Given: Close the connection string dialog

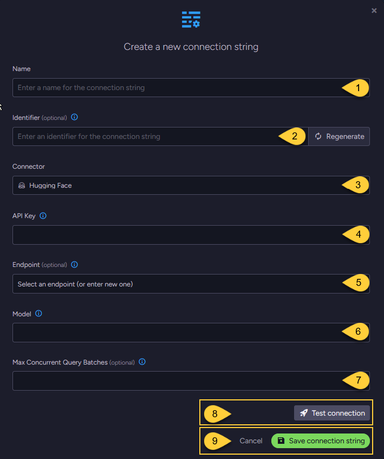Looking at the screenshot, I should pos(374,10).
